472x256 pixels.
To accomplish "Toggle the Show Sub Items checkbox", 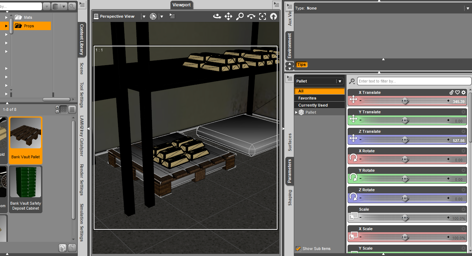I will [298, 249].
